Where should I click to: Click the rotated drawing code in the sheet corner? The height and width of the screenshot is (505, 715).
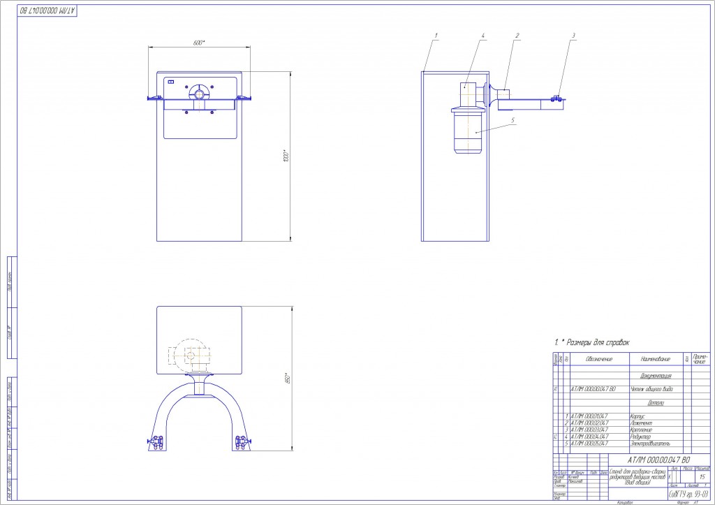point(47,10)
